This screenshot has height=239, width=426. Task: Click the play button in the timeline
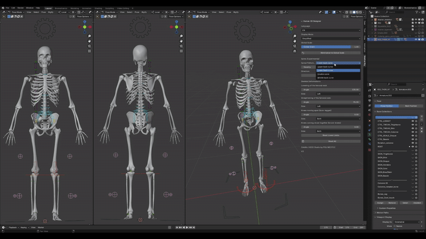click(x=187, y=227)
